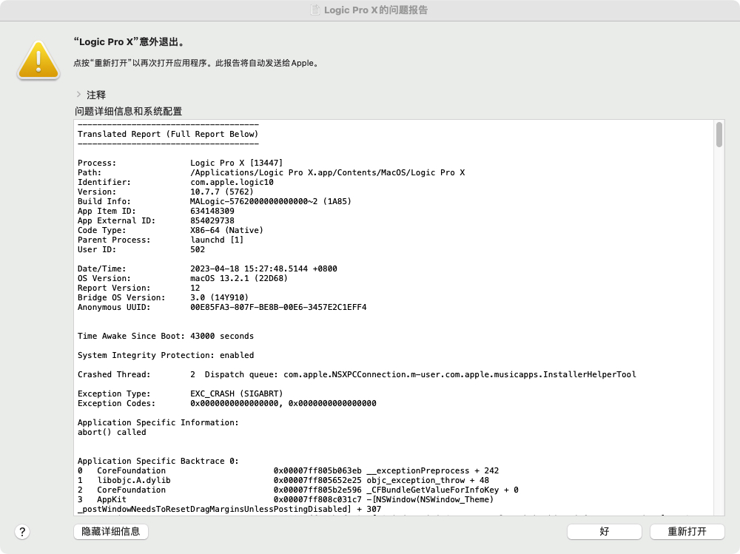Click the 问题详细信息和系统配置 label
The height and width of the screenshot is (554, 740).
click(128, 111)
